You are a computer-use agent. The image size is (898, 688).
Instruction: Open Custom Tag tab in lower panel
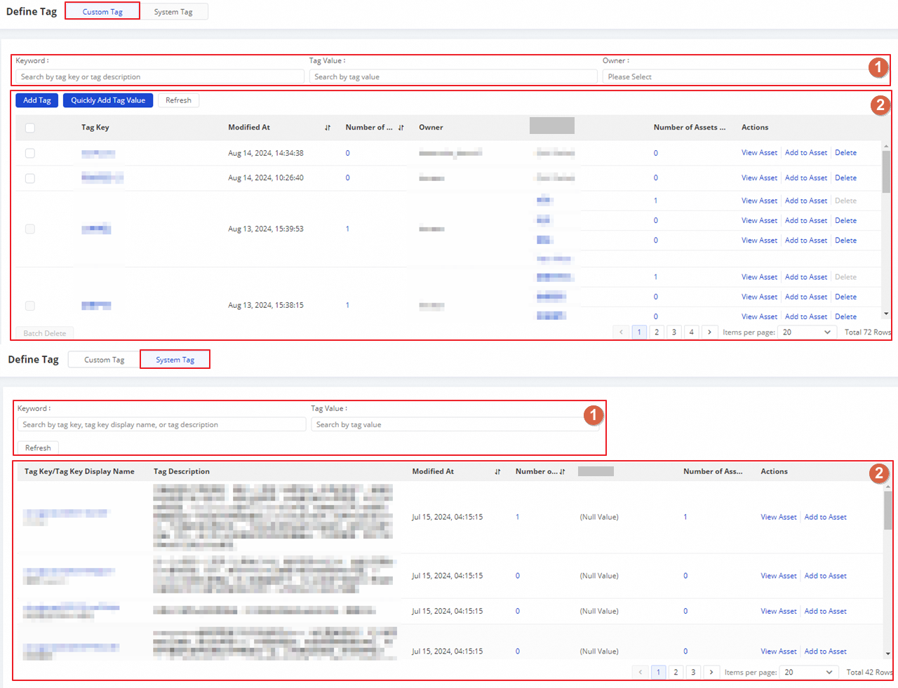(104, 359)
